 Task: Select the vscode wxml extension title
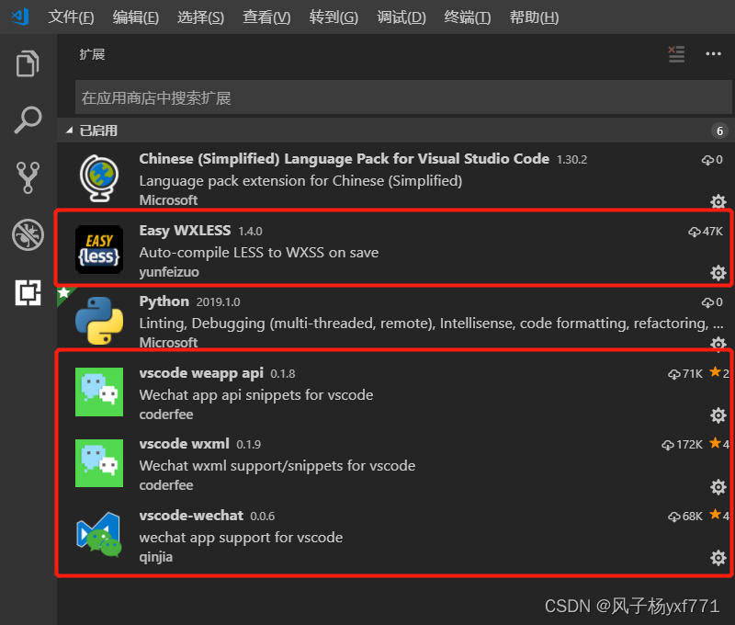click(185, 444)
